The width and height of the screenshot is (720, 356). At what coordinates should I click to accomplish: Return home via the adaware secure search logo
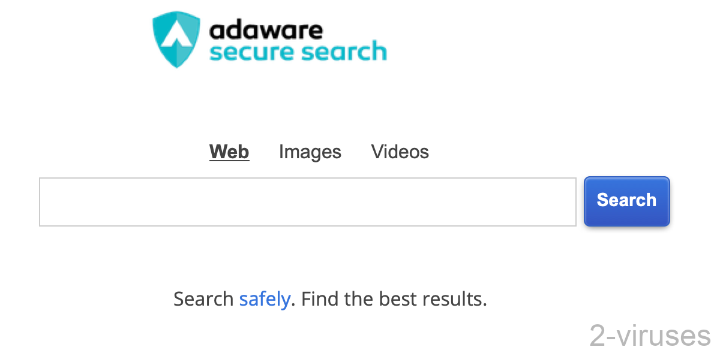pyautogui.click(x=269, y=40)
